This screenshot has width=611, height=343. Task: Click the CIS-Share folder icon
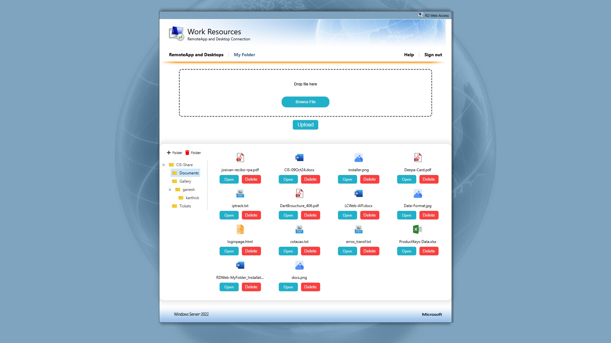click(x=171, y=165)
